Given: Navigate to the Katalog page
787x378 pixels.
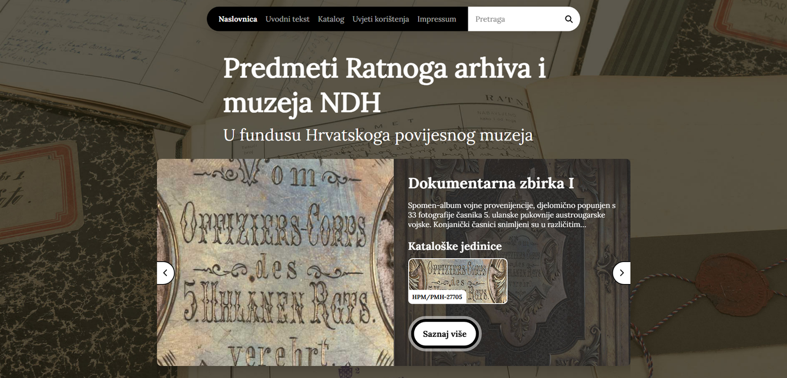Looking at the screenshot, I should (x=331, y=19).
